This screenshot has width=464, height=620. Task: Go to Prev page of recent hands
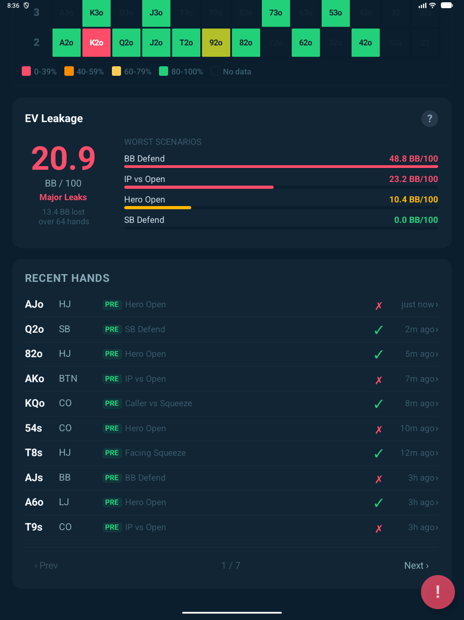coord(46,566)
